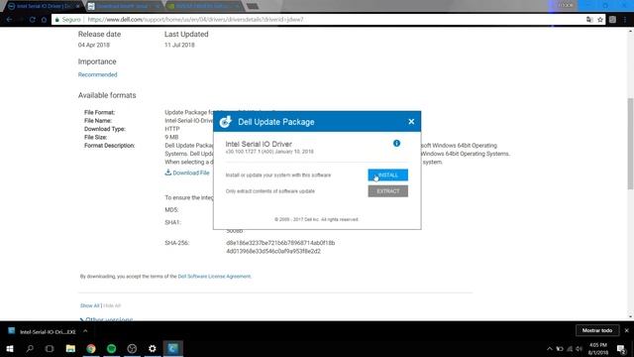Open Chrome's three-dot menu
This screenshot has height=357, width=634.
point(625,20)
